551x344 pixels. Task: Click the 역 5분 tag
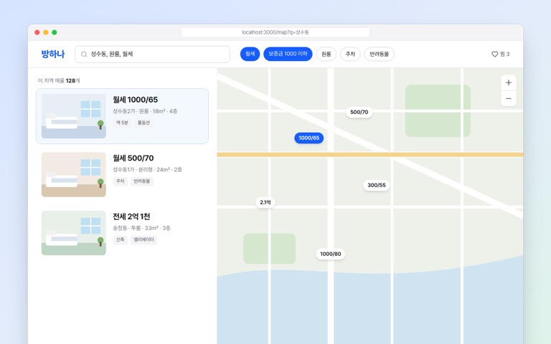[122, 123]
